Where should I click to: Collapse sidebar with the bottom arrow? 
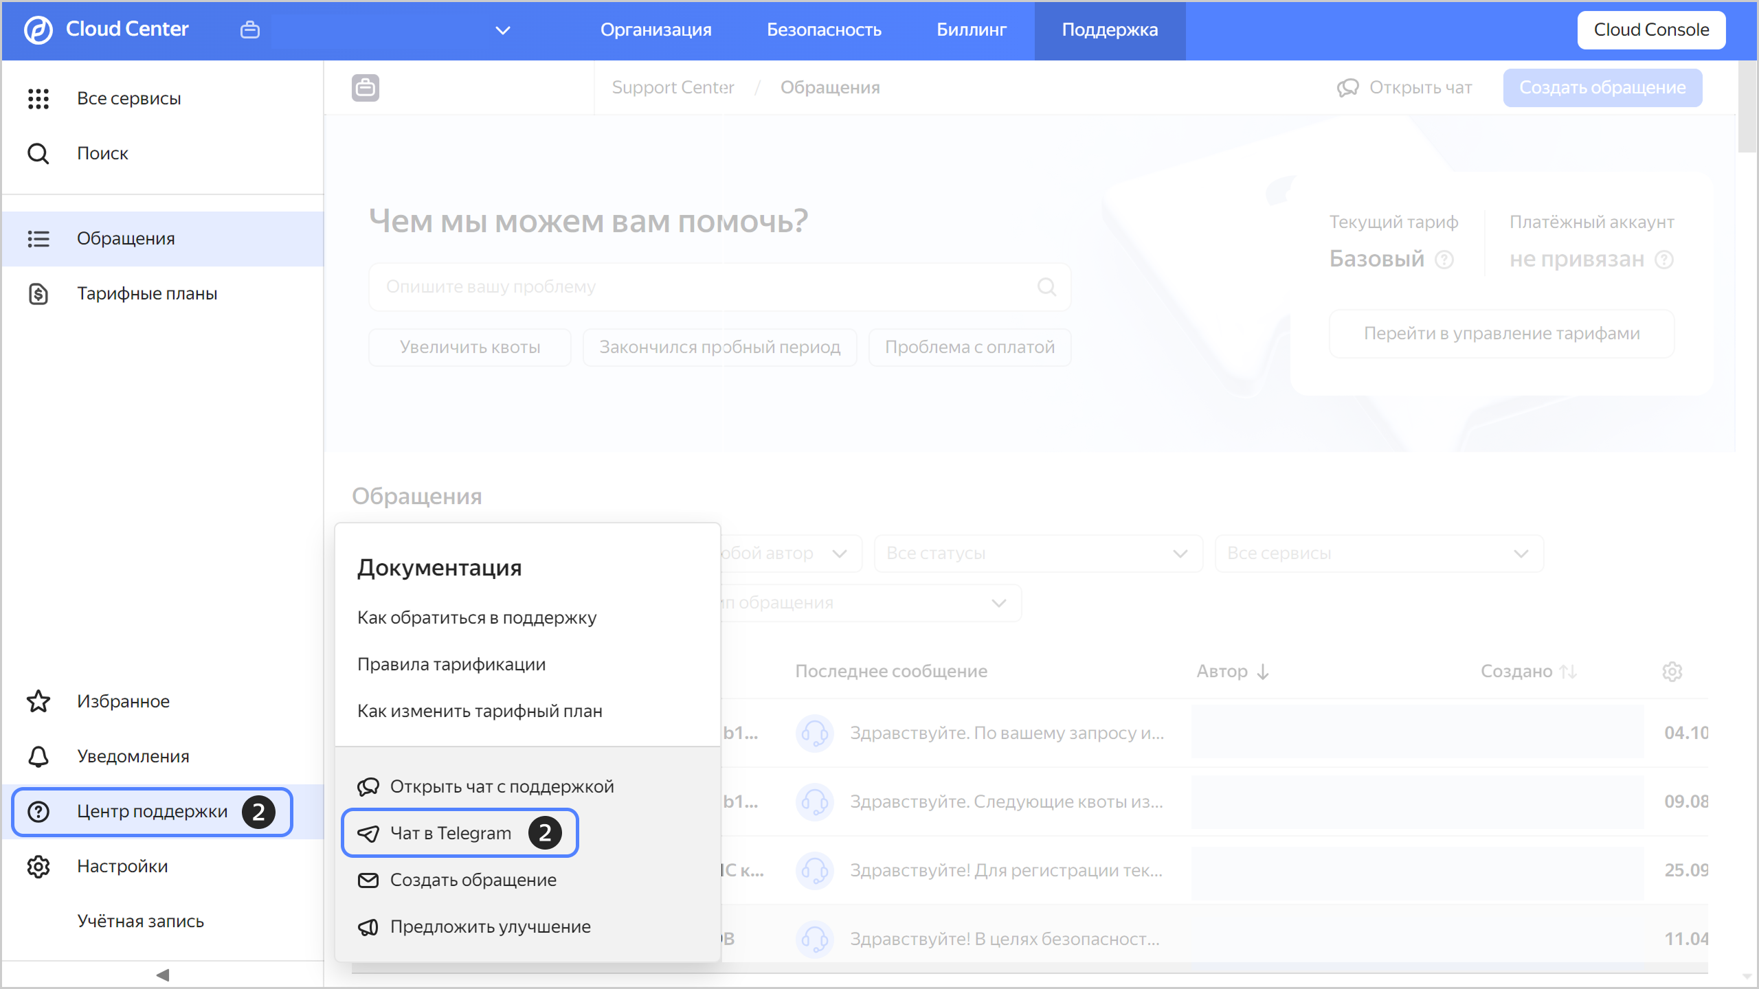162,975
